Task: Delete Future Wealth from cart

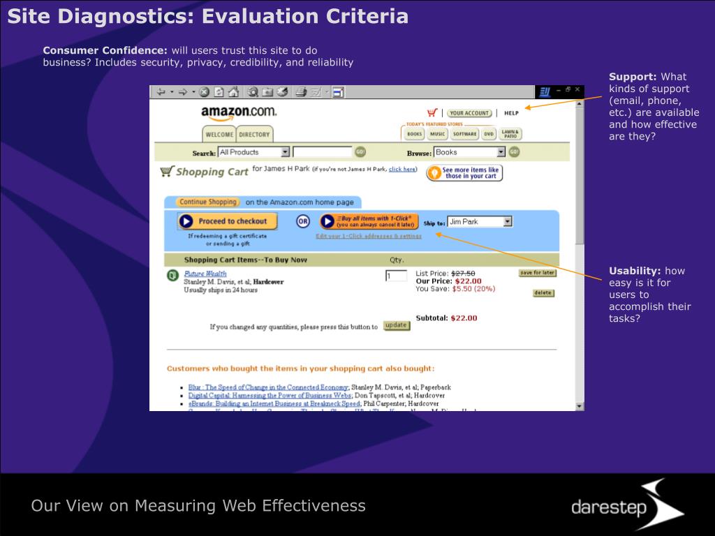Action: click(x=543, y=293)
